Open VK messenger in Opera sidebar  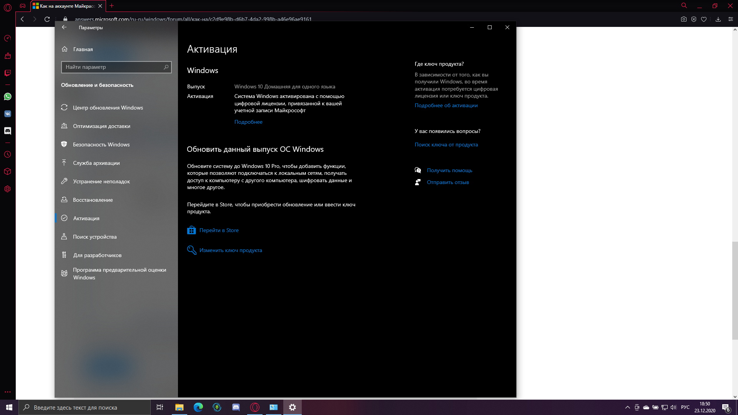pos(8,114)
